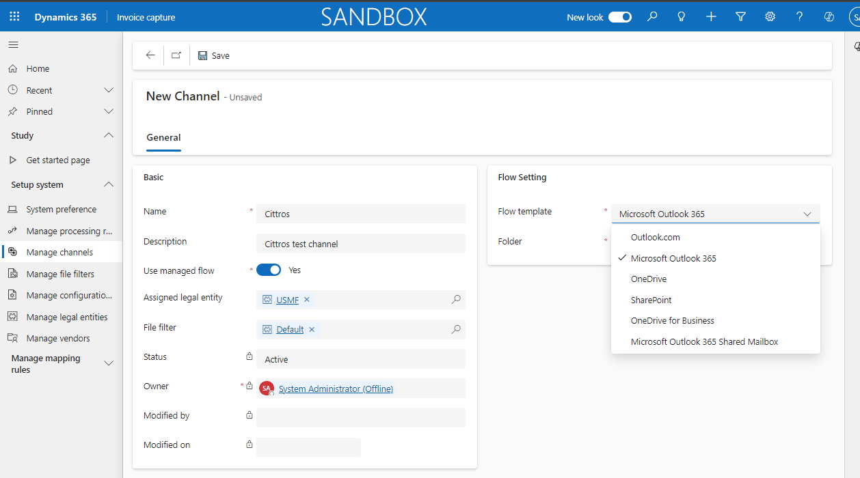Switch to the General tab
Image resolution: width=860 pixels, height=478 pixels.
pos(163,137)
